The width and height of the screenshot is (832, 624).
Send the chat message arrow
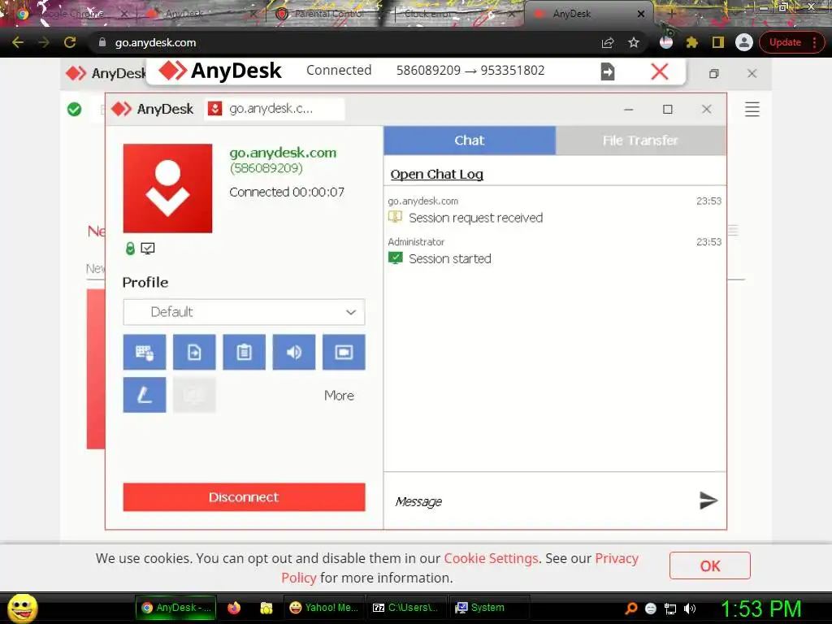(x=708, y=500)
